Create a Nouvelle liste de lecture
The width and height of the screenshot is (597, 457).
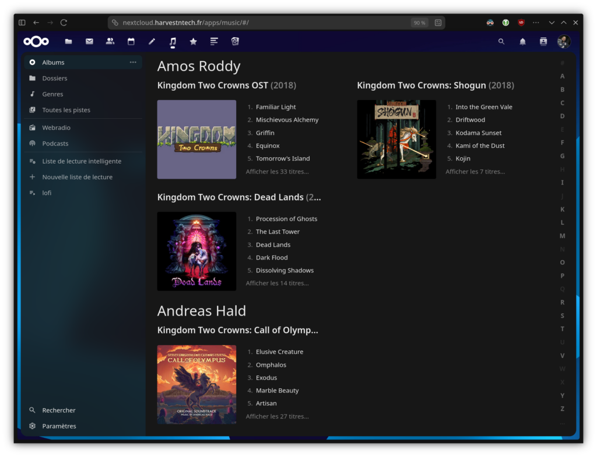(x=77, y=177)
